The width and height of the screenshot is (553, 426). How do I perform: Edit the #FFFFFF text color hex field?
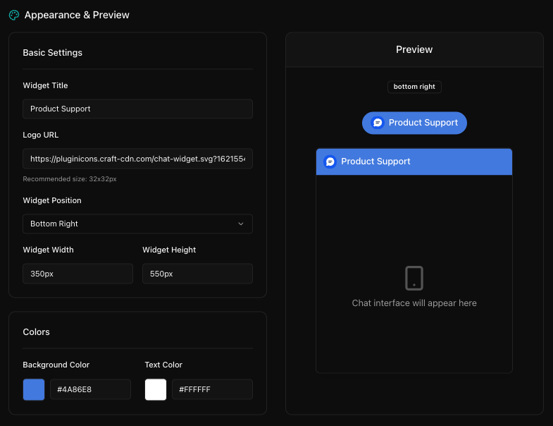coord(212,389)
